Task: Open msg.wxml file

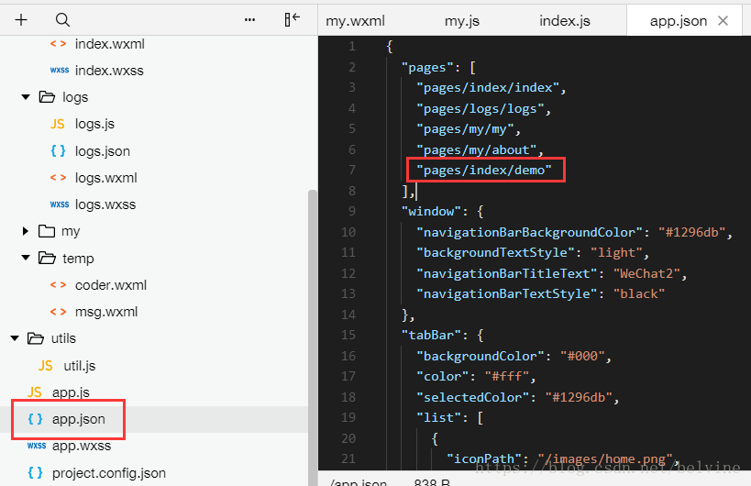Action: [x=106, y=312]
